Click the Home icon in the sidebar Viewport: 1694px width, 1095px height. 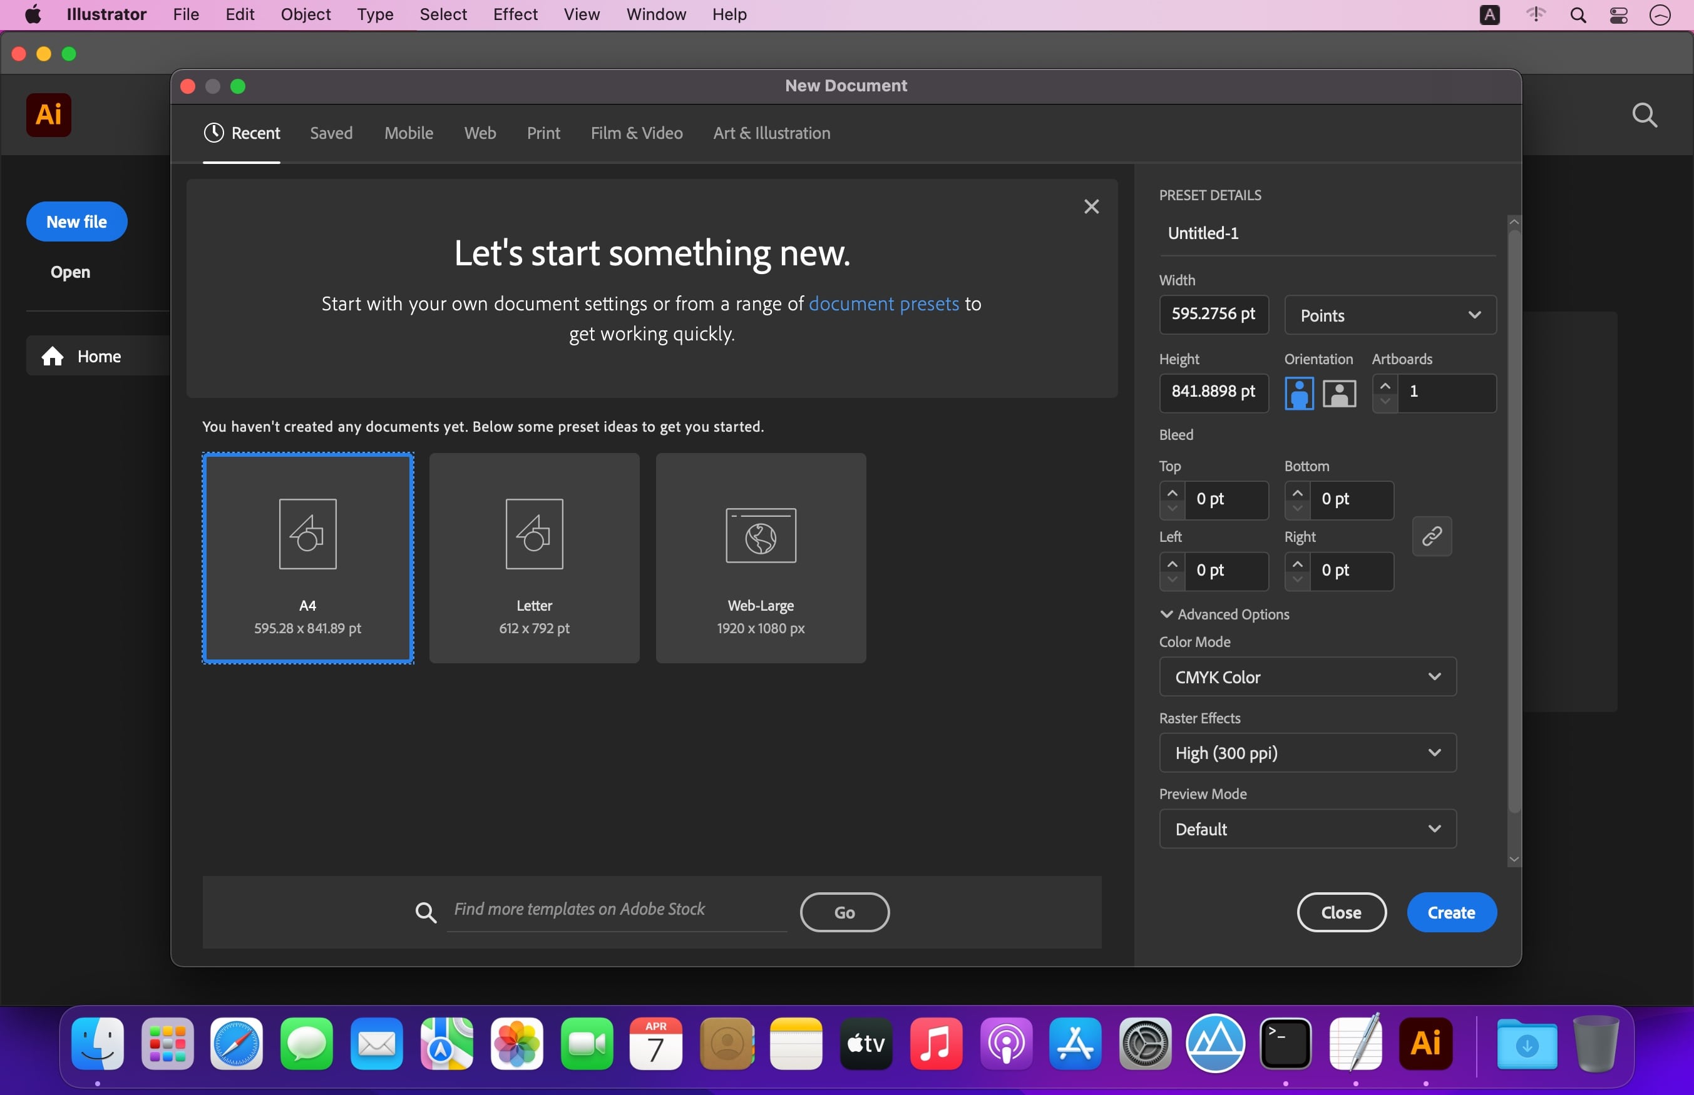53,356
